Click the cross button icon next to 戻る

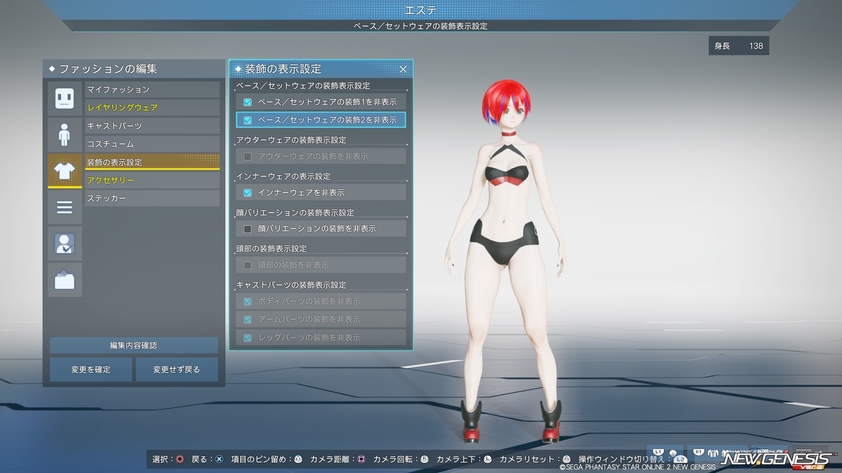coord(219,460)
